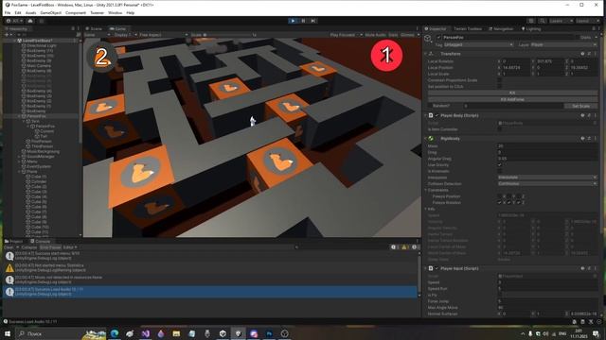This screenshot has width=606, height=340.
Task: Open the Player Body preset icon
Action: (x=589, y=115)
